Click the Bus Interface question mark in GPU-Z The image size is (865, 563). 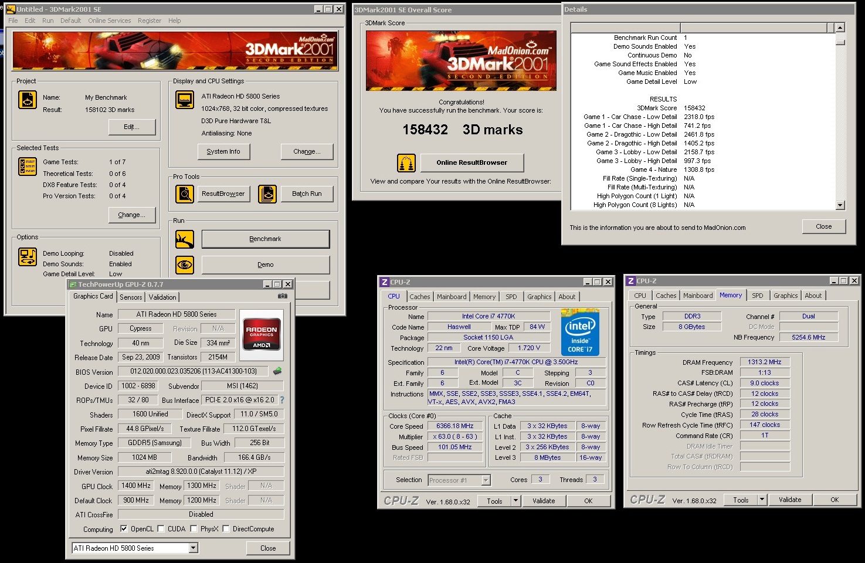[x=282, y=400]
